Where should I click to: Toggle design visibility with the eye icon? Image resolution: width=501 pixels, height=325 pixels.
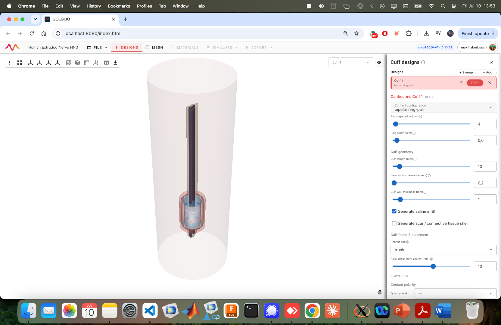click(x=379, y=62)
